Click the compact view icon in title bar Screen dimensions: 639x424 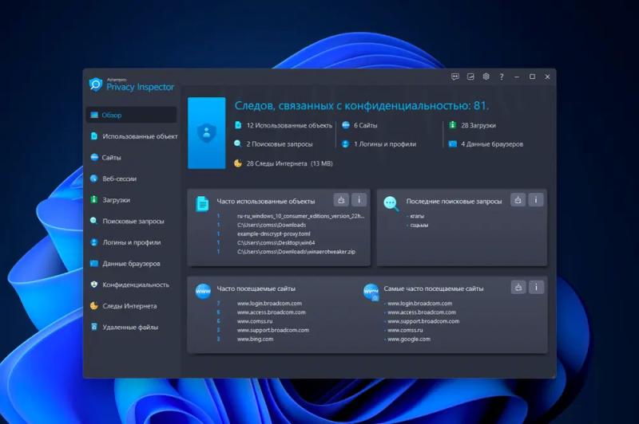tap(470, 77)
